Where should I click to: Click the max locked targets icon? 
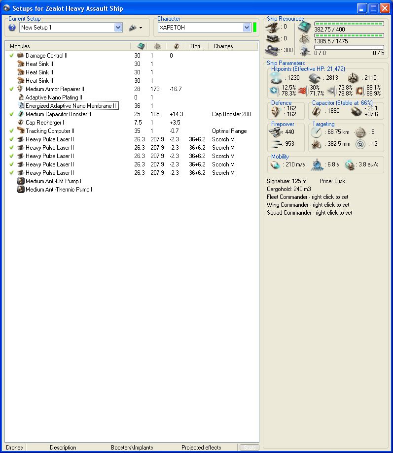pyautogui.click(x=360, y=132)
